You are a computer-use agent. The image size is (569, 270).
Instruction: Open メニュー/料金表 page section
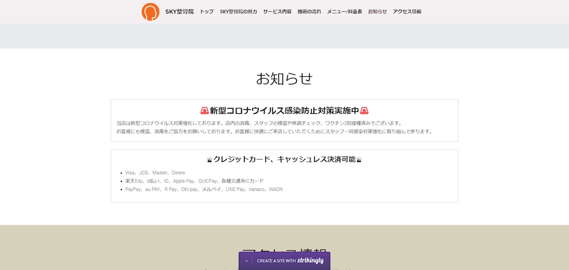[345, 12]
